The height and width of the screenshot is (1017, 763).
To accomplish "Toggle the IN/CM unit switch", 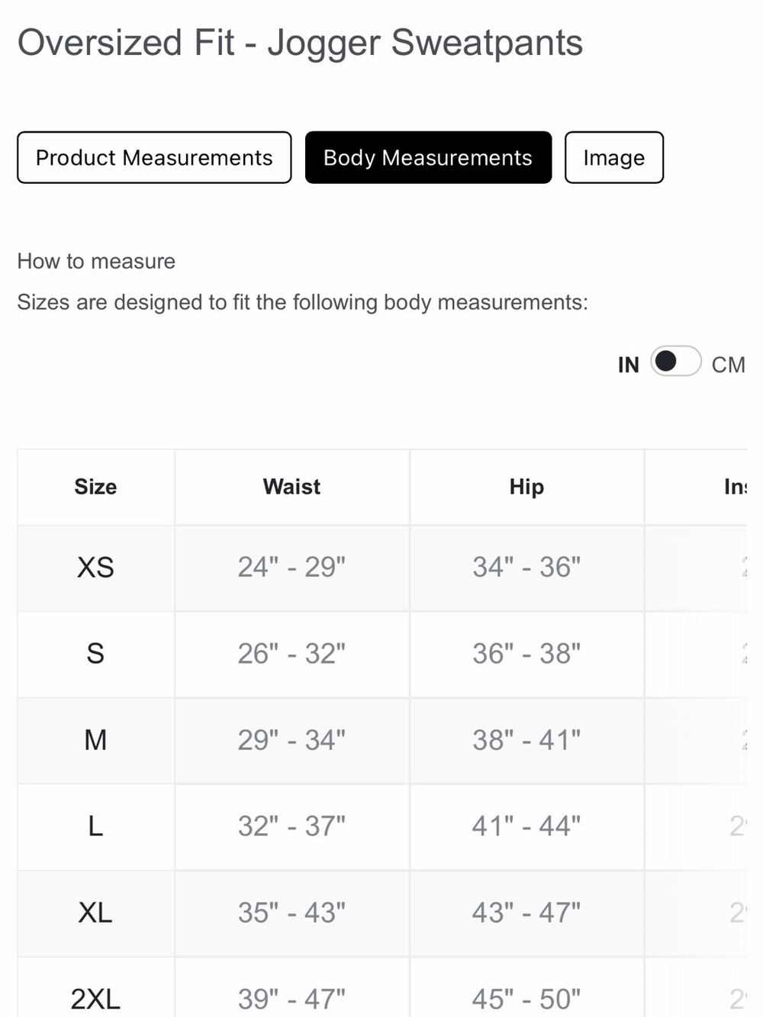I will click(x=676, y=361).
